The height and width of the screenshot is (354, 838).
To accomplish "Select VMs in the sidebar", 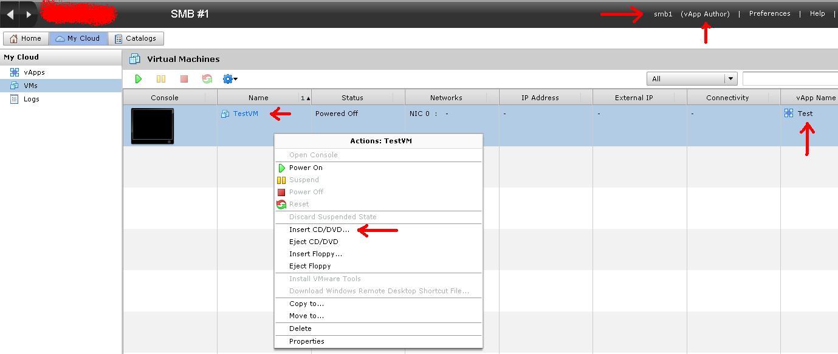I will [x=31, y=86].
